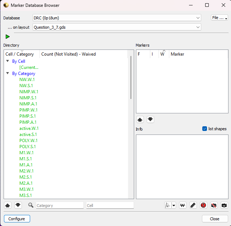The width and height of the screenshot is (231, 226).
Task: Click the Close button
Action: click(214, 218)
